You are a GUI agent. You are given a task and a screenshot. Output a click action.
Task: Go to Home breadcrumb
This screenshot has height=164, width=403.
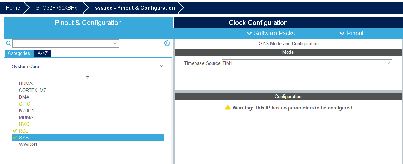(13, 8)
